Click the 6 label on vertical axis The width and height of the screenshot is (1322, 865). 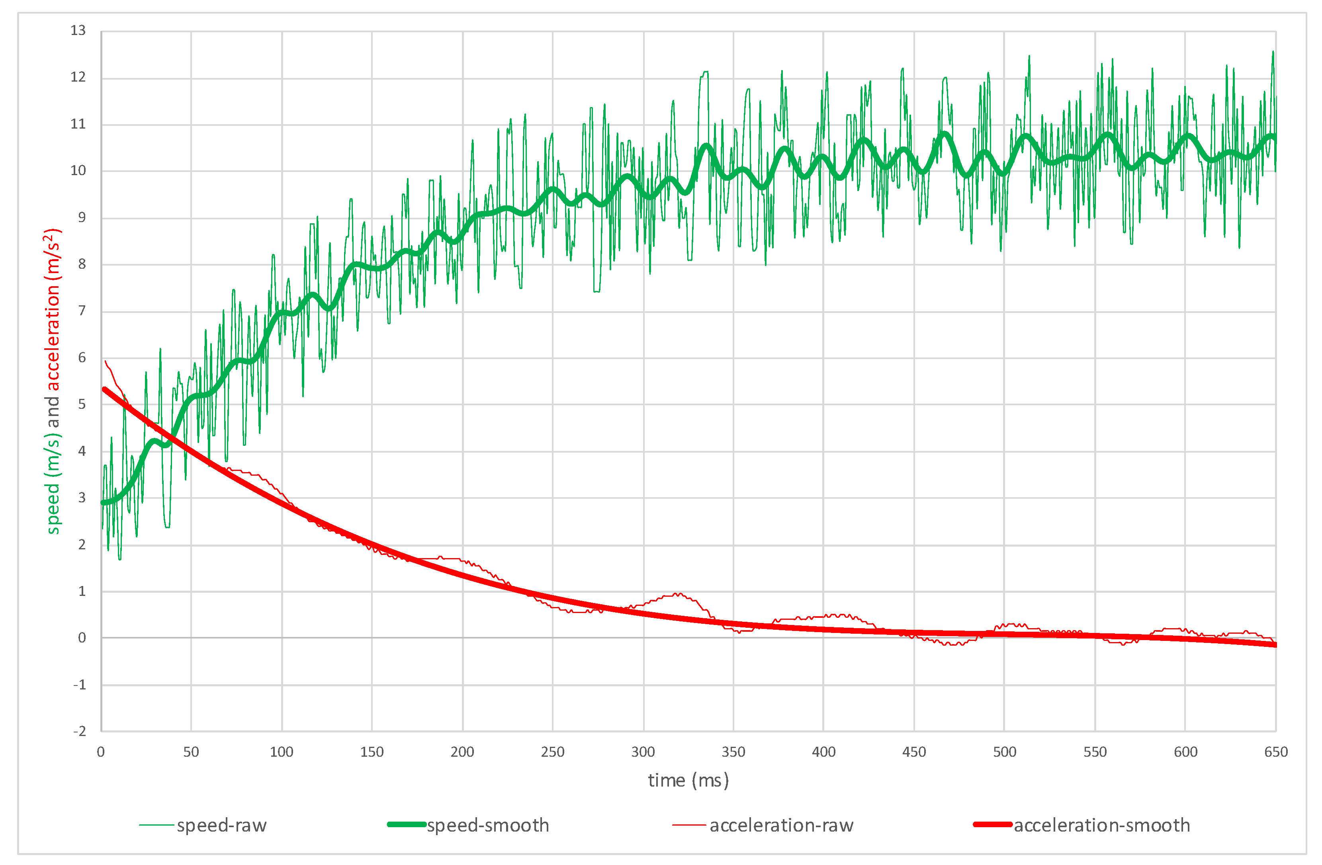(x=82, y=357)
